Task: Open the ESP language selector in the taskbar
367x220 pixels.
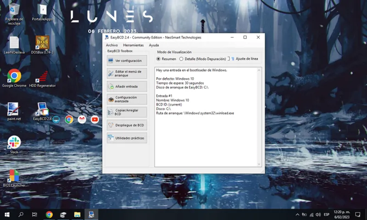Action: (x=327, y=214)
